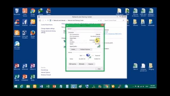
Task: Open the Recycle Bin desktop icon
Action: point(17,11)
